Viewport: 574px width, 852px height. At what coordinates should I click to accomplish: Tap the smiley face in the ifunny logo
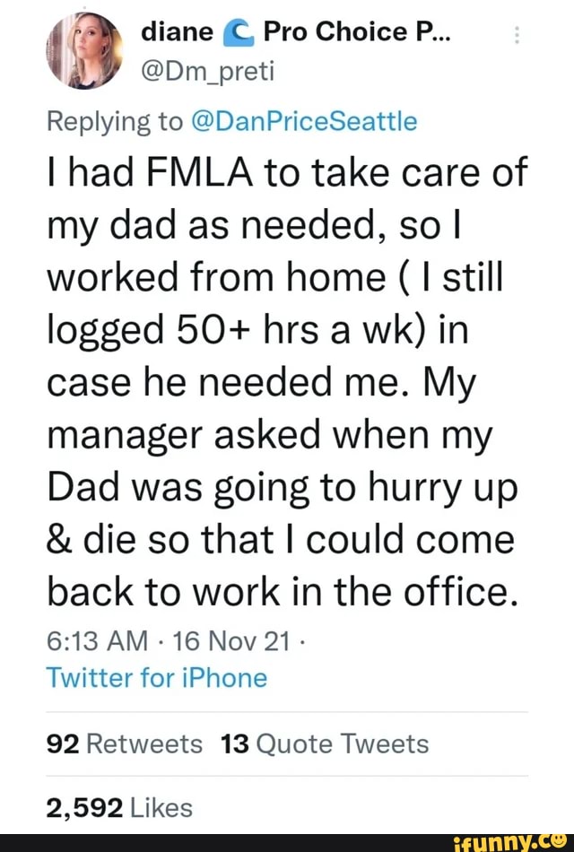561,841
